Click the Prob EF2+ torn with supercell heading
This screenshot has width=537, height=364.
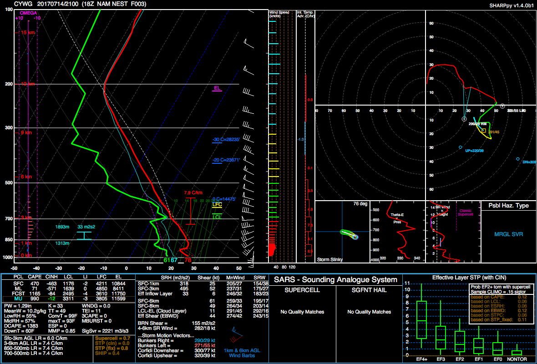pyautogui.click(x=500, y=287)
